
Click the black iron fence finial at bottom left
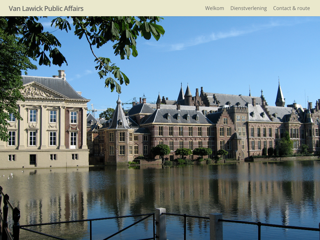point(16,216)
